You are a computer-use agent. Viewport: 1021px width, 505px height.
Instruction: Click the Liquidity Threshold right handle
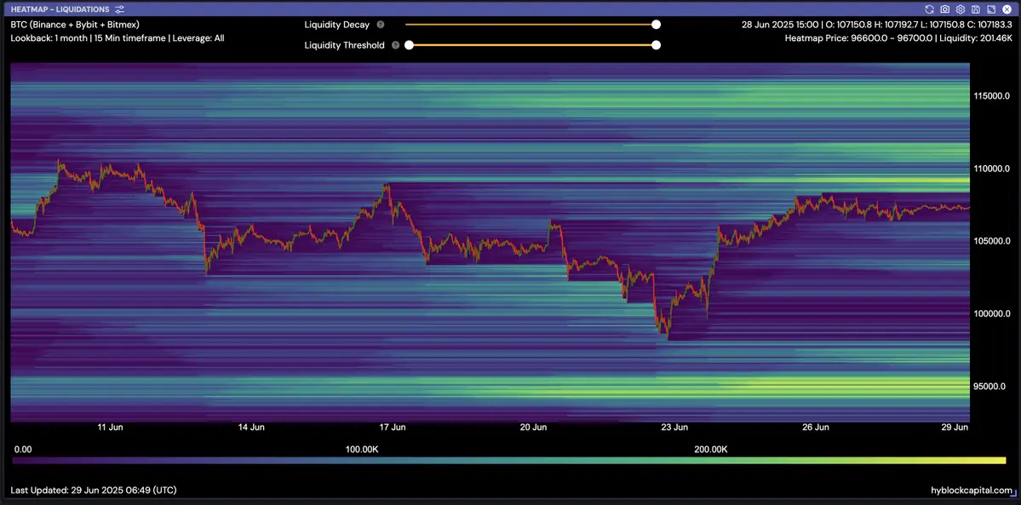click(657, 45)
